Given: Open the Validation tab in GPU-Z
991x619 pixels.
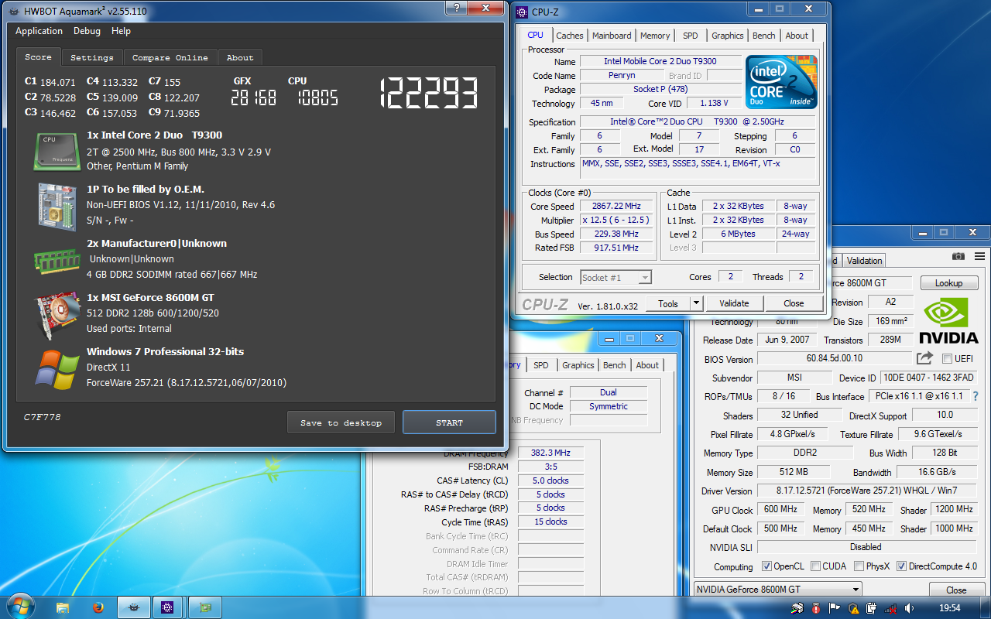Looking at the screenshot, I should point(864,261).
